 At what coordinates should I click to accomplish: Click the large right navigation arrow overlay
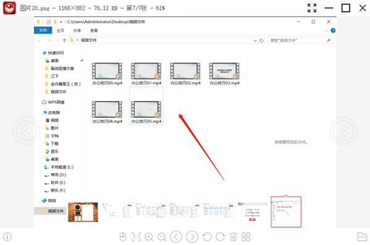(x=343, y=131)
